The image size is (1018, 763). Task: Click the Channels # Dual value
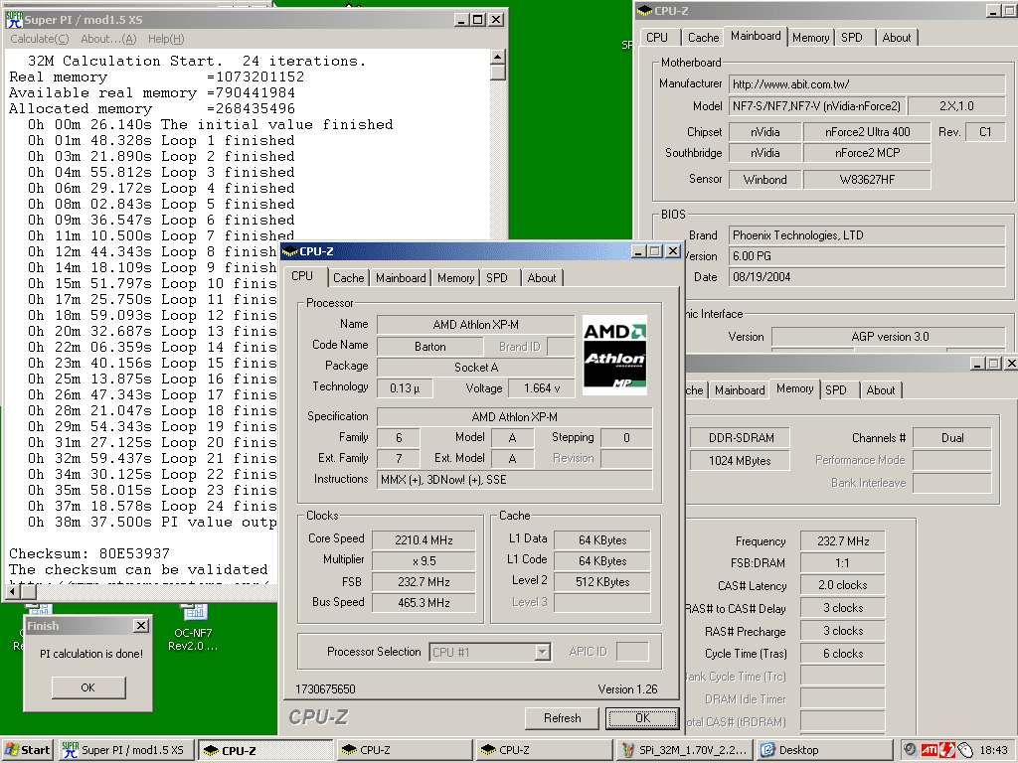coord(952,438)
